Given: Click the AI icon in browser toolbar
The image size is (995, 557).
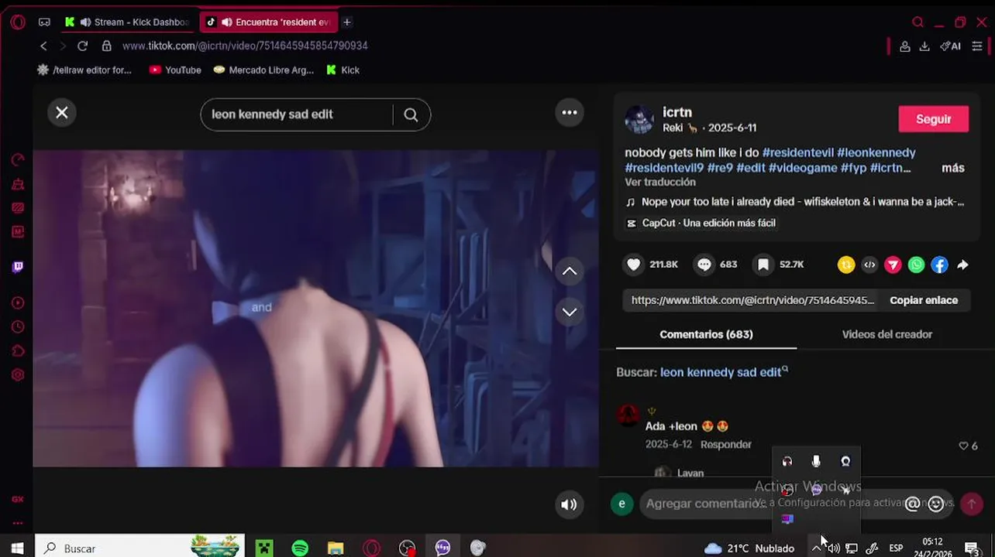Looking at the screenshot, I should tap(950, 46).
